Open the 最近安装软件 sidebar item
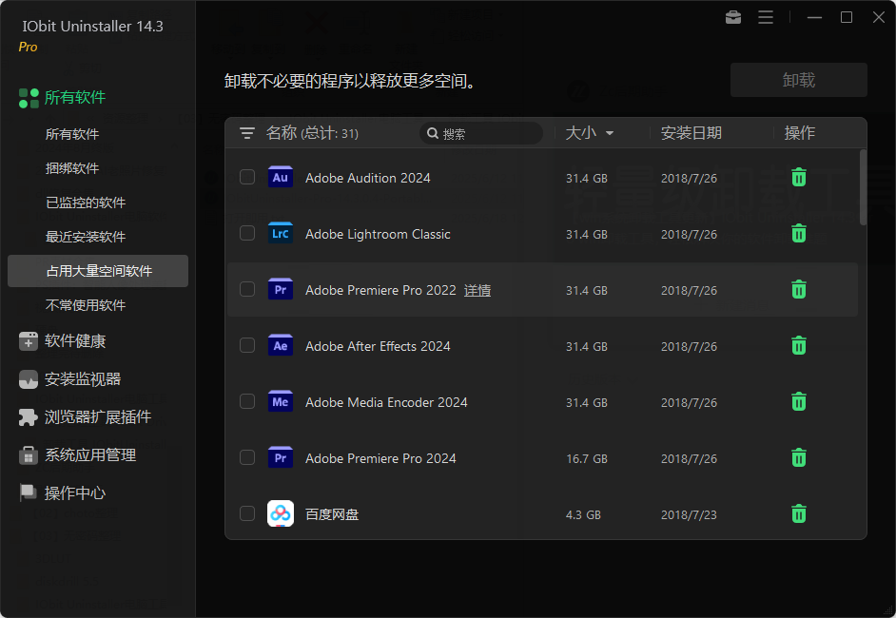 click(x=86, y=237)
